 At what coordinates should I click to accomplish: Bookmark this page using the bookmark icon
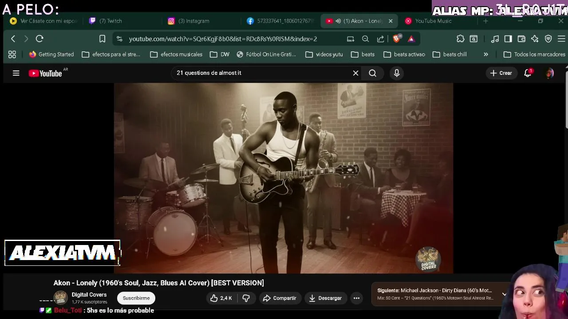click(102, 39)
